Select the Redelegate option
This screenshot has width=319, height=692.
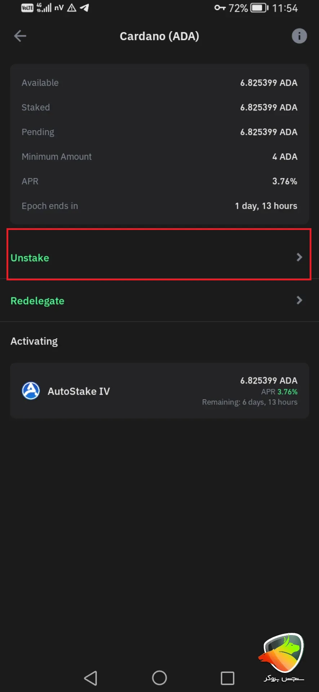pos(37,301)
